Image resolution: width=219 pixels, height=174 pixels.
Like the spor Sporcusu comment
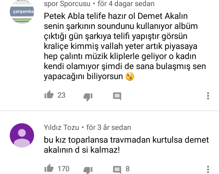coord(49,95)
